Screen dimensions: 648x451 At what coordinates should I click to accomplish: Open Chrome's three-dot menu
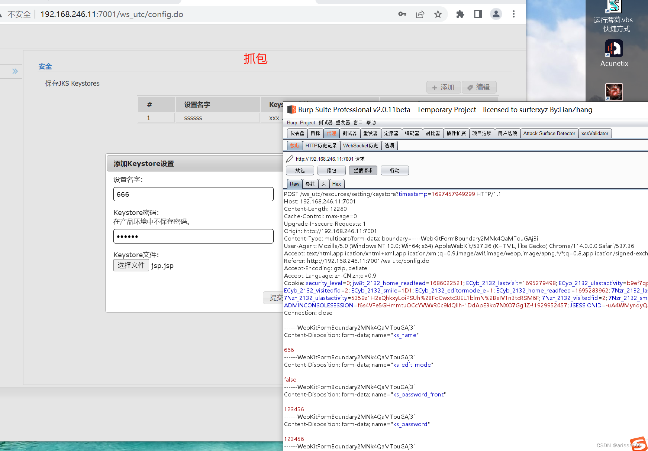[x=514, y=14]
